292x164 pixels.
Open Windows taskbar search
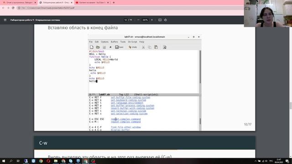11,161
